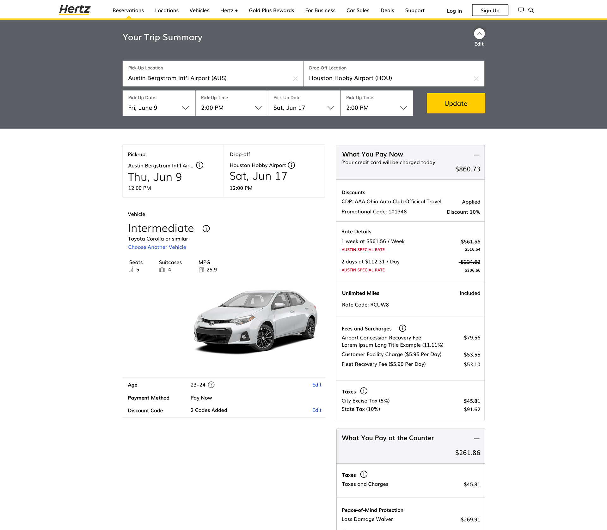Open the Sat, Jun 17 date dropdown
The width and height of the screenshot is (607, 530).
[304, 103]
